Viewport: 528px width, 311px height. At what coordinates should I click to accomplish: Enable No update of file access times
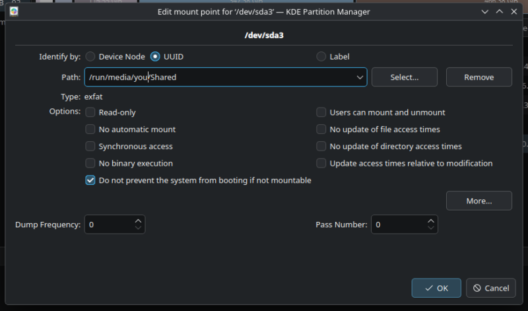pos(321,129)
